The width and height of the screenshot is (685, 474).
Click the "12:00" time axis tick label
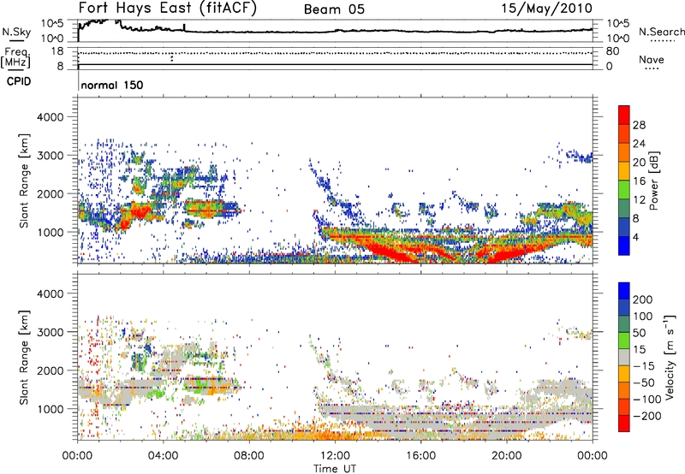[x=335, y=456]
